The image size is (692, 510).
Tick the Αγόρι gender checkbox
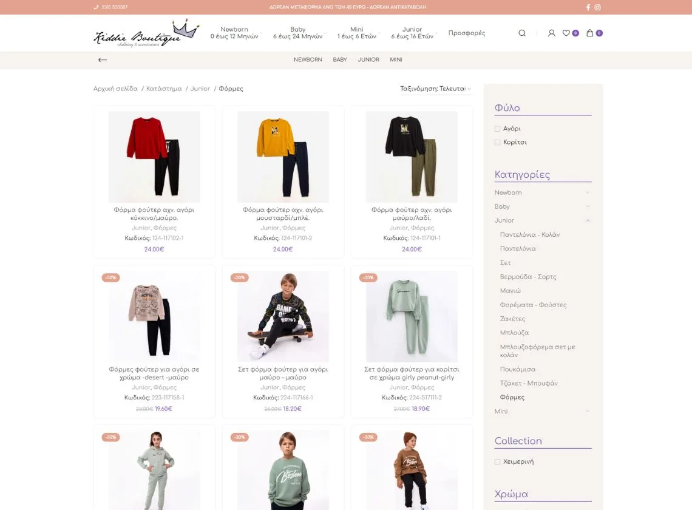pyautogui.click(x=497, y=129)
